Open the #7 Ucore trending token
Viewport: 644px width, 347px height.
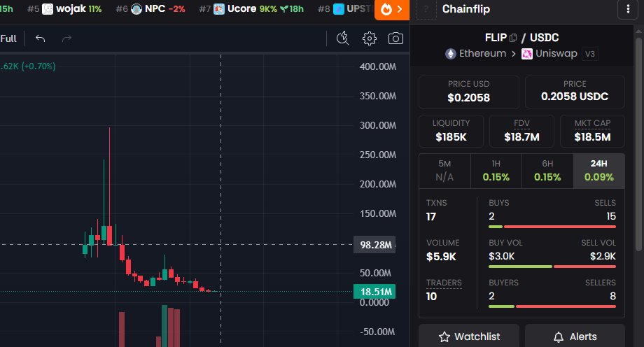pos(251,9)
